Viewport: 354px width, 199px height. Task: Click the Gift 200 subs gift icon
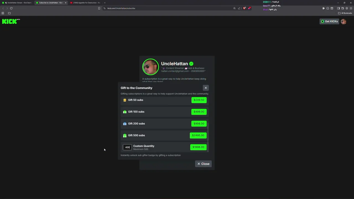[125, 124]
